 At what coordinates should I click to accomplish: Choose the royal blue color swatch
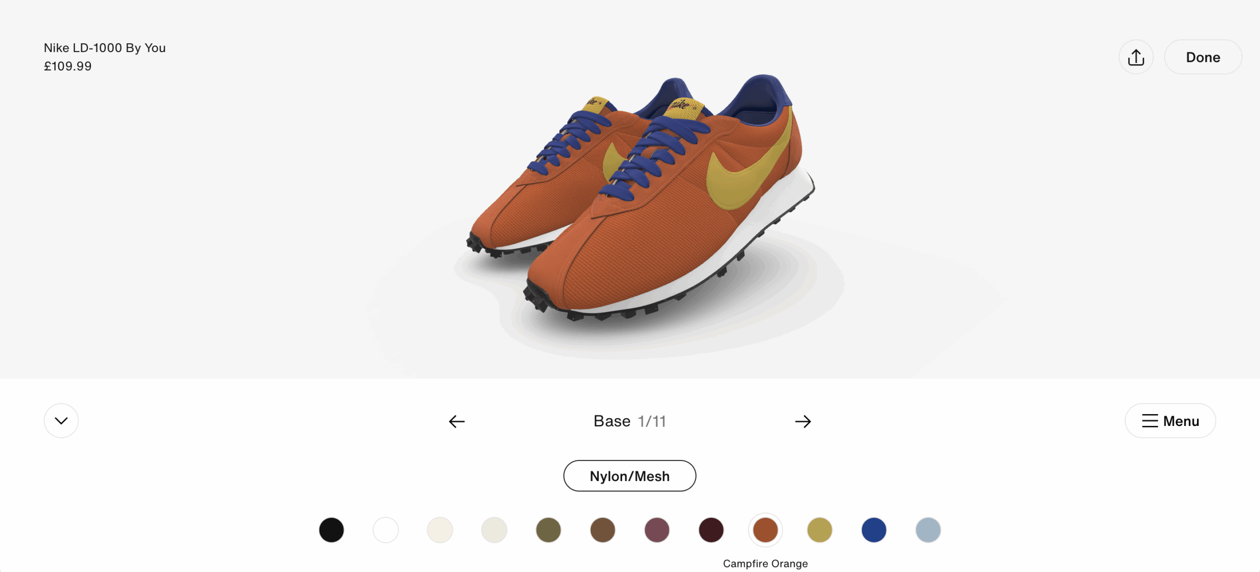(x=874, y=530)
